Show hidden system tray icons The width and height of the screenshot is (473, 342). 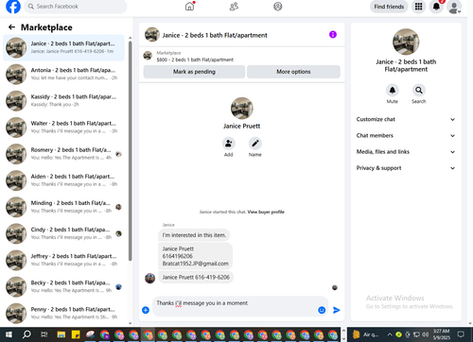390,334
